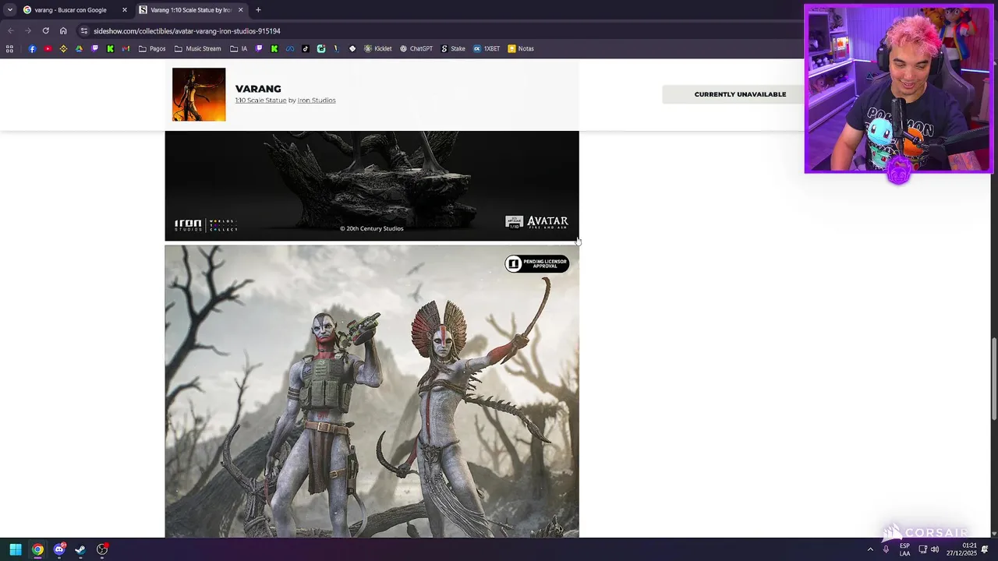The width and height of the screenshot is (998, 561).
Task: Open the Chrome apps grid icon
Action: click(x=9, y=48)
